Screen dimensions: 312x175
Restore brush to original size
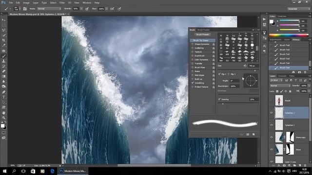pyautogui.click(x=245, y=66)
